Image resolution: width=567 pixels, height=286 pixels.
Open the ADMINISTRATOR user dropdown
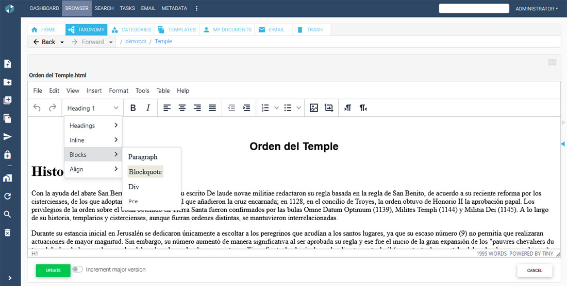537,8
